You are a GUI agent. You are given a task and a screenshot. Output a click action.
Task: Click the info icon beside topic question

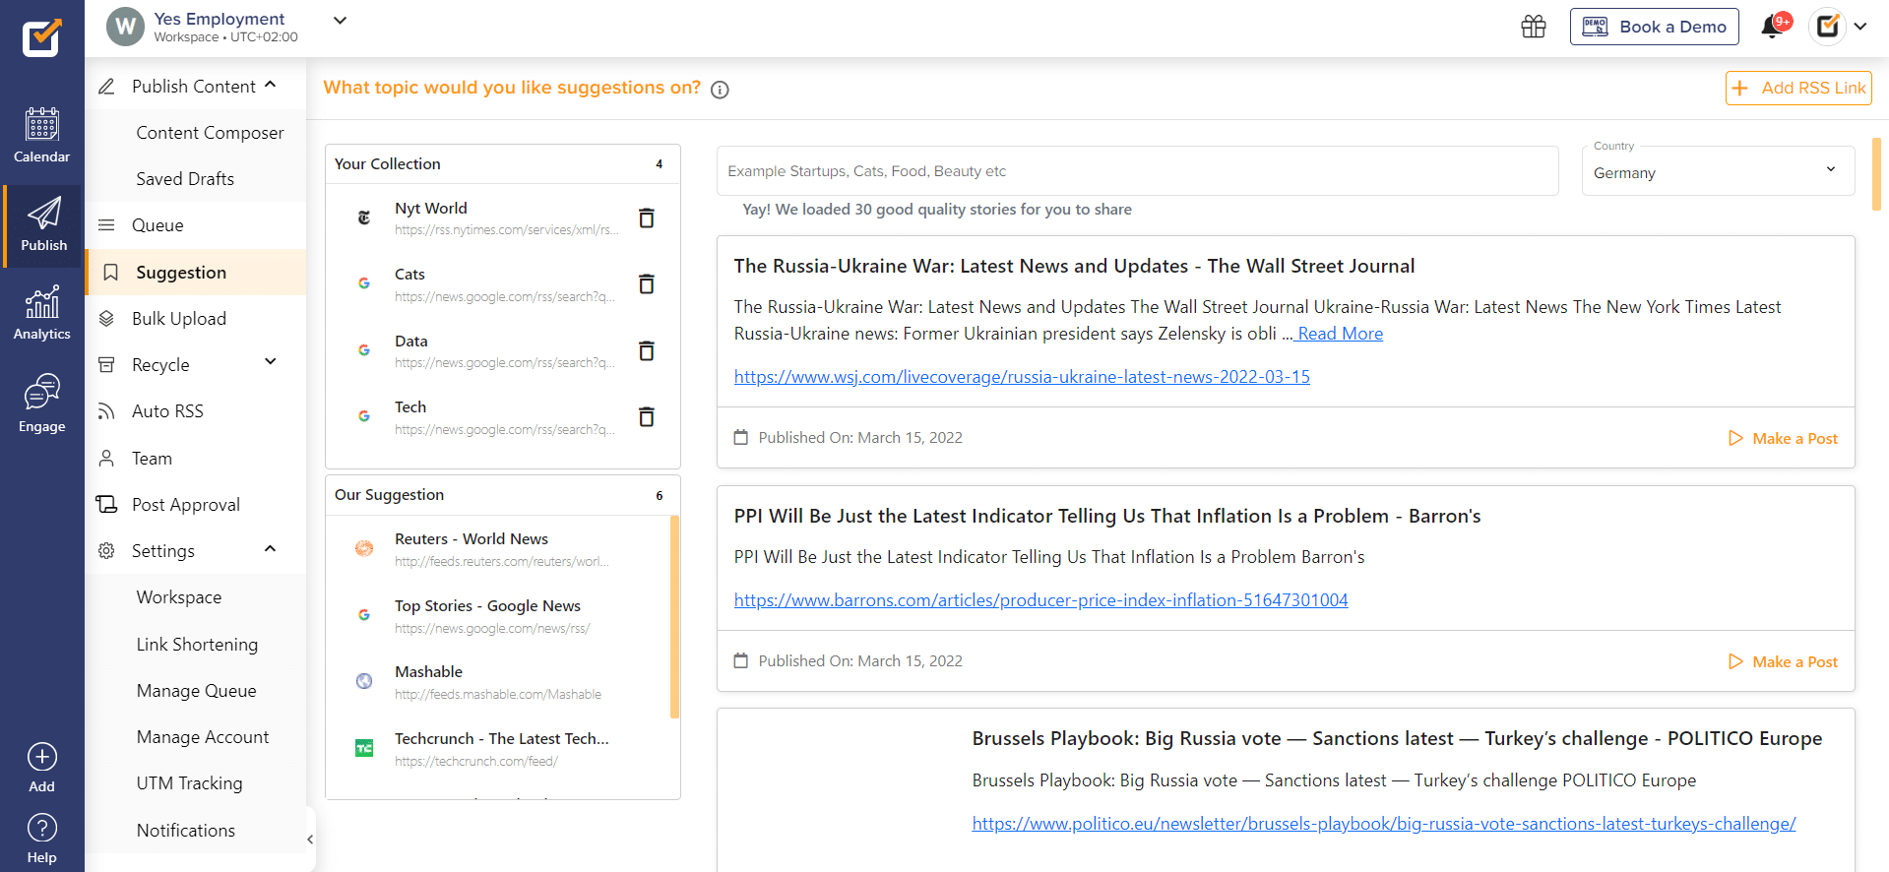tap(720, 90)
